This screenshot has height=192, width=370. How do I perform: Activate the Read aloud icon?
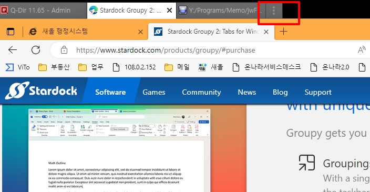[x=361, y=50]
